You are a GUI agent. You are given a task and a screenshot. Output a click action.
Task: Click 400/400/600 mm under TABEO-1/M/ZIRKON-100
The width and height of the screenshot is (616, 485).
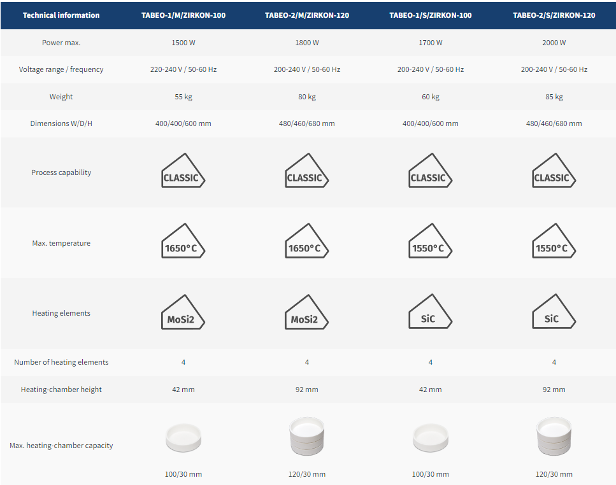tap(183, 123)
